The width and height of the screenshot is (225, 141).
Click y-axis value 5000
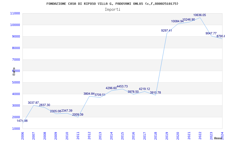click(x=16, y=82)
